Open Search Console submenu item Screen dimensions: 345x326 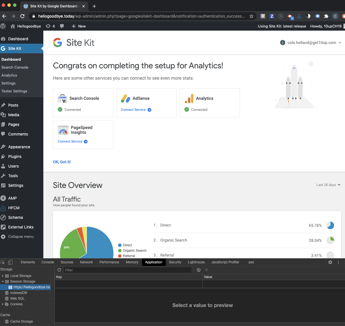(x=15, y=67)
